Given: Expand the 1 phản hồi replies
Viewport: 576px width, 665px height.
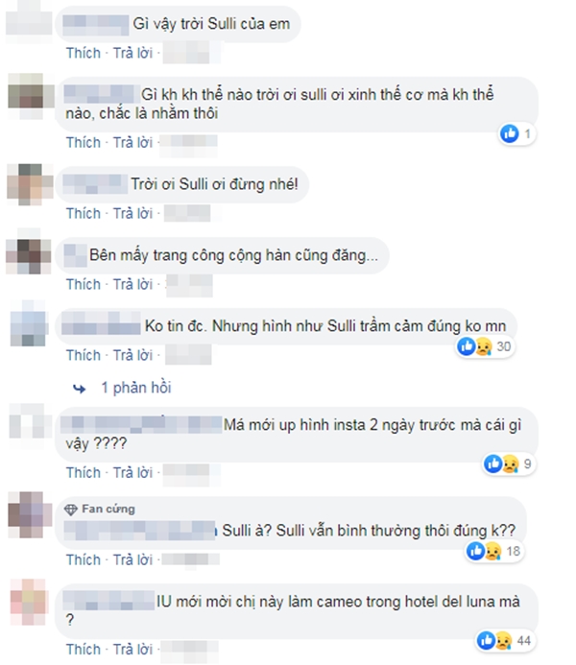Looking at the screenshot, I should tap(136, 388).
